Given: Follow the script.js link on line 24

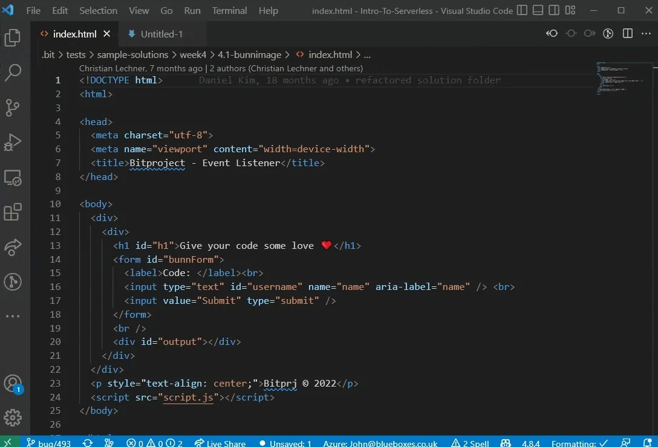Looking at the screenshot, I should click(188, 397).
